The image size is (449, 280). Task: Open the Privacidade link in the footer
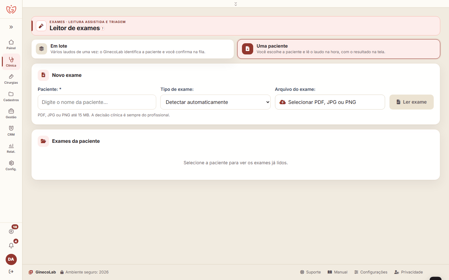pos(408,272)
